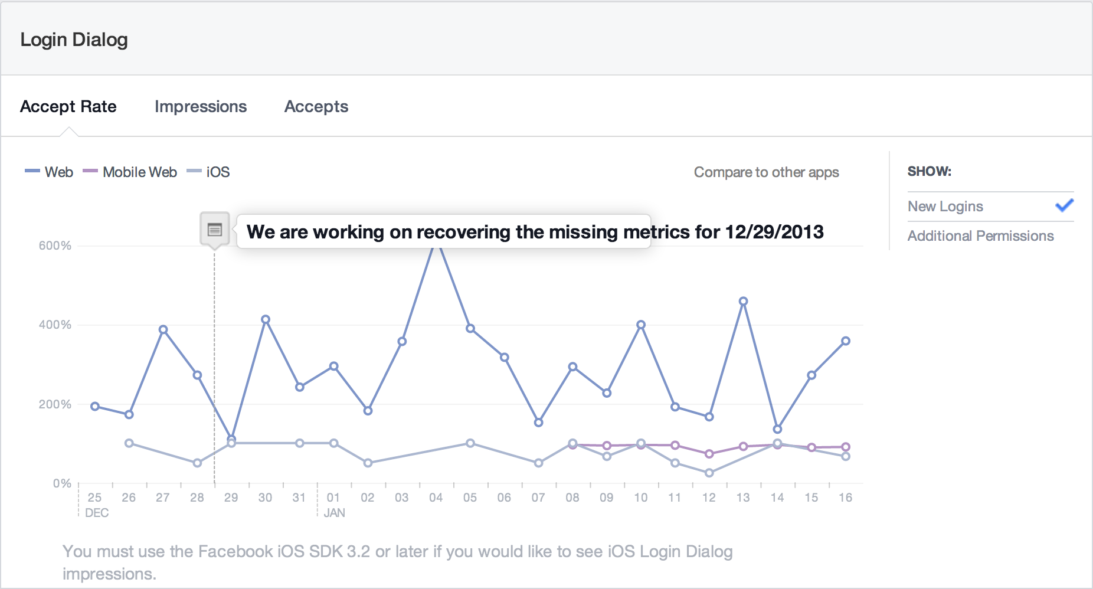Viewport: 1093px width, 589px height.
Task: Toggle the Web series in legend
Action: (58, 172)
